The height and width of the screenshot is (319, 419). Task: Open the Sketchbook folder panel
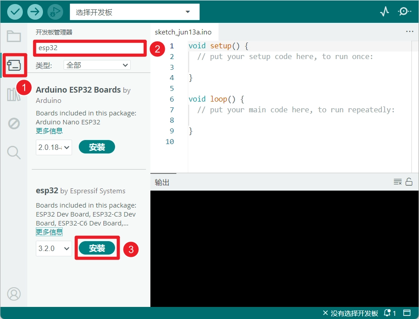click(x=14, y=36)
